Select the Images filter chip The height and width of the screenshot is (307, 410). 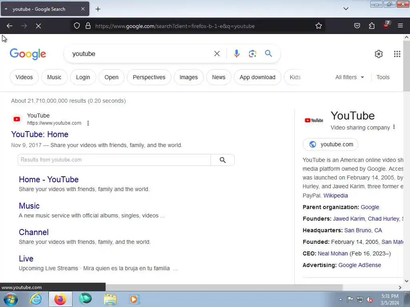pos(189,77)
